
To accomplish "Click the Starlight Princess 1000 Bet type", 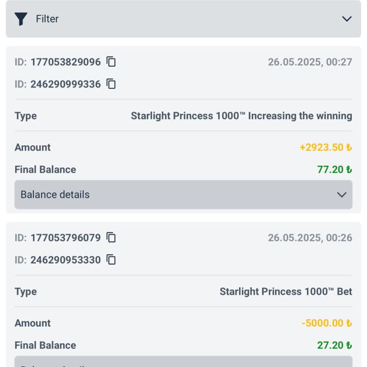I will click(286, 291).
